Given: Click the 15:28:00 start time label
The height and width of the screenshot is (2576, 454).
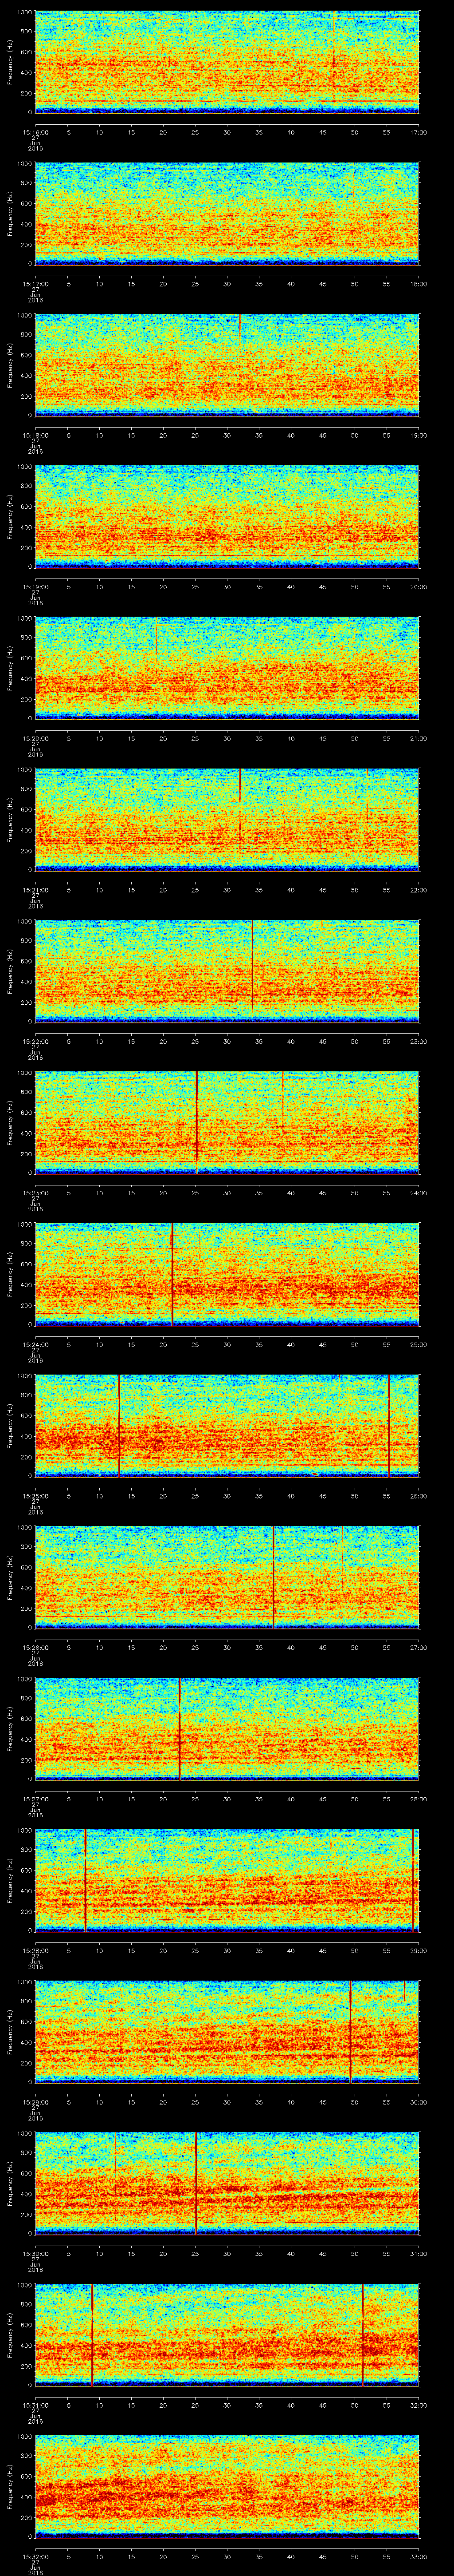Looking at the screenshot, I should click(35, 1950).
